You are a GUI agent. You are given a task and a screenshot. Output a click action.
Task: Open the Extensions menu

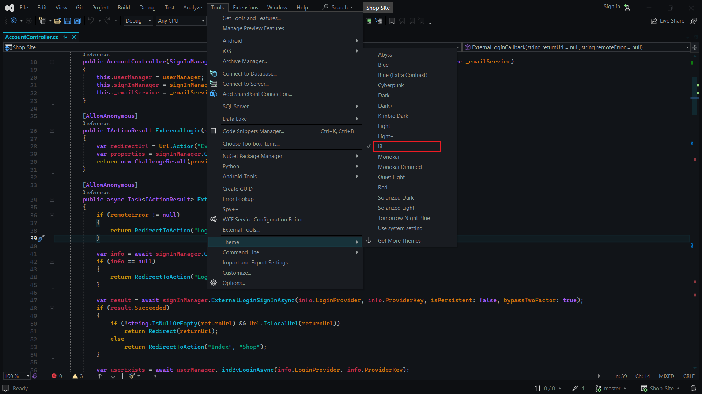245,7
